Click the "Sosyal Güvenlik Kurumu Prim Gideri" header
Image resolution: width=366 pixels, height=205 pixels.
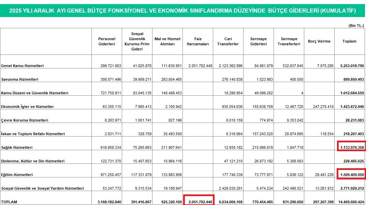[x=137, y=41]
